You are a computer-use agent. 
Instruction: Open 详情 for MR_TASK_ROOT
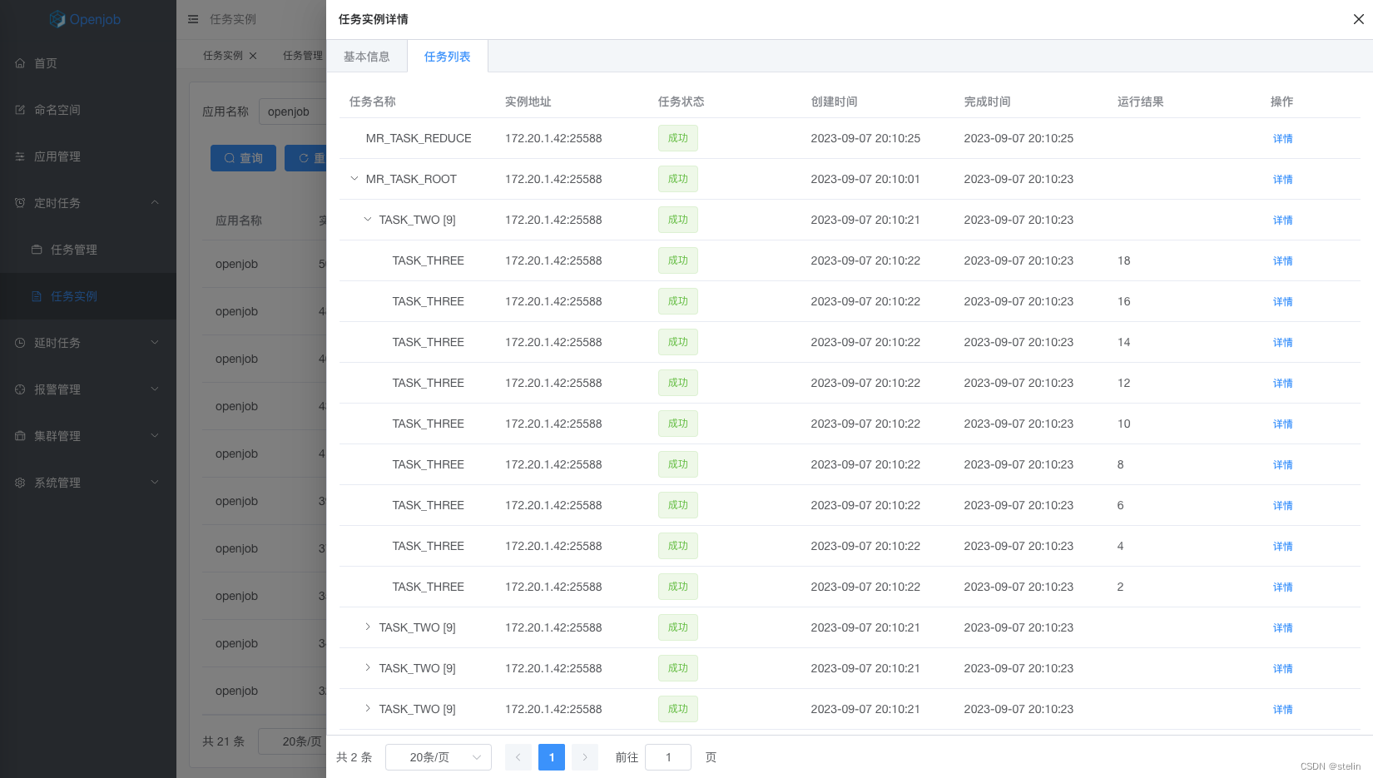click(x=1282, y=180)
